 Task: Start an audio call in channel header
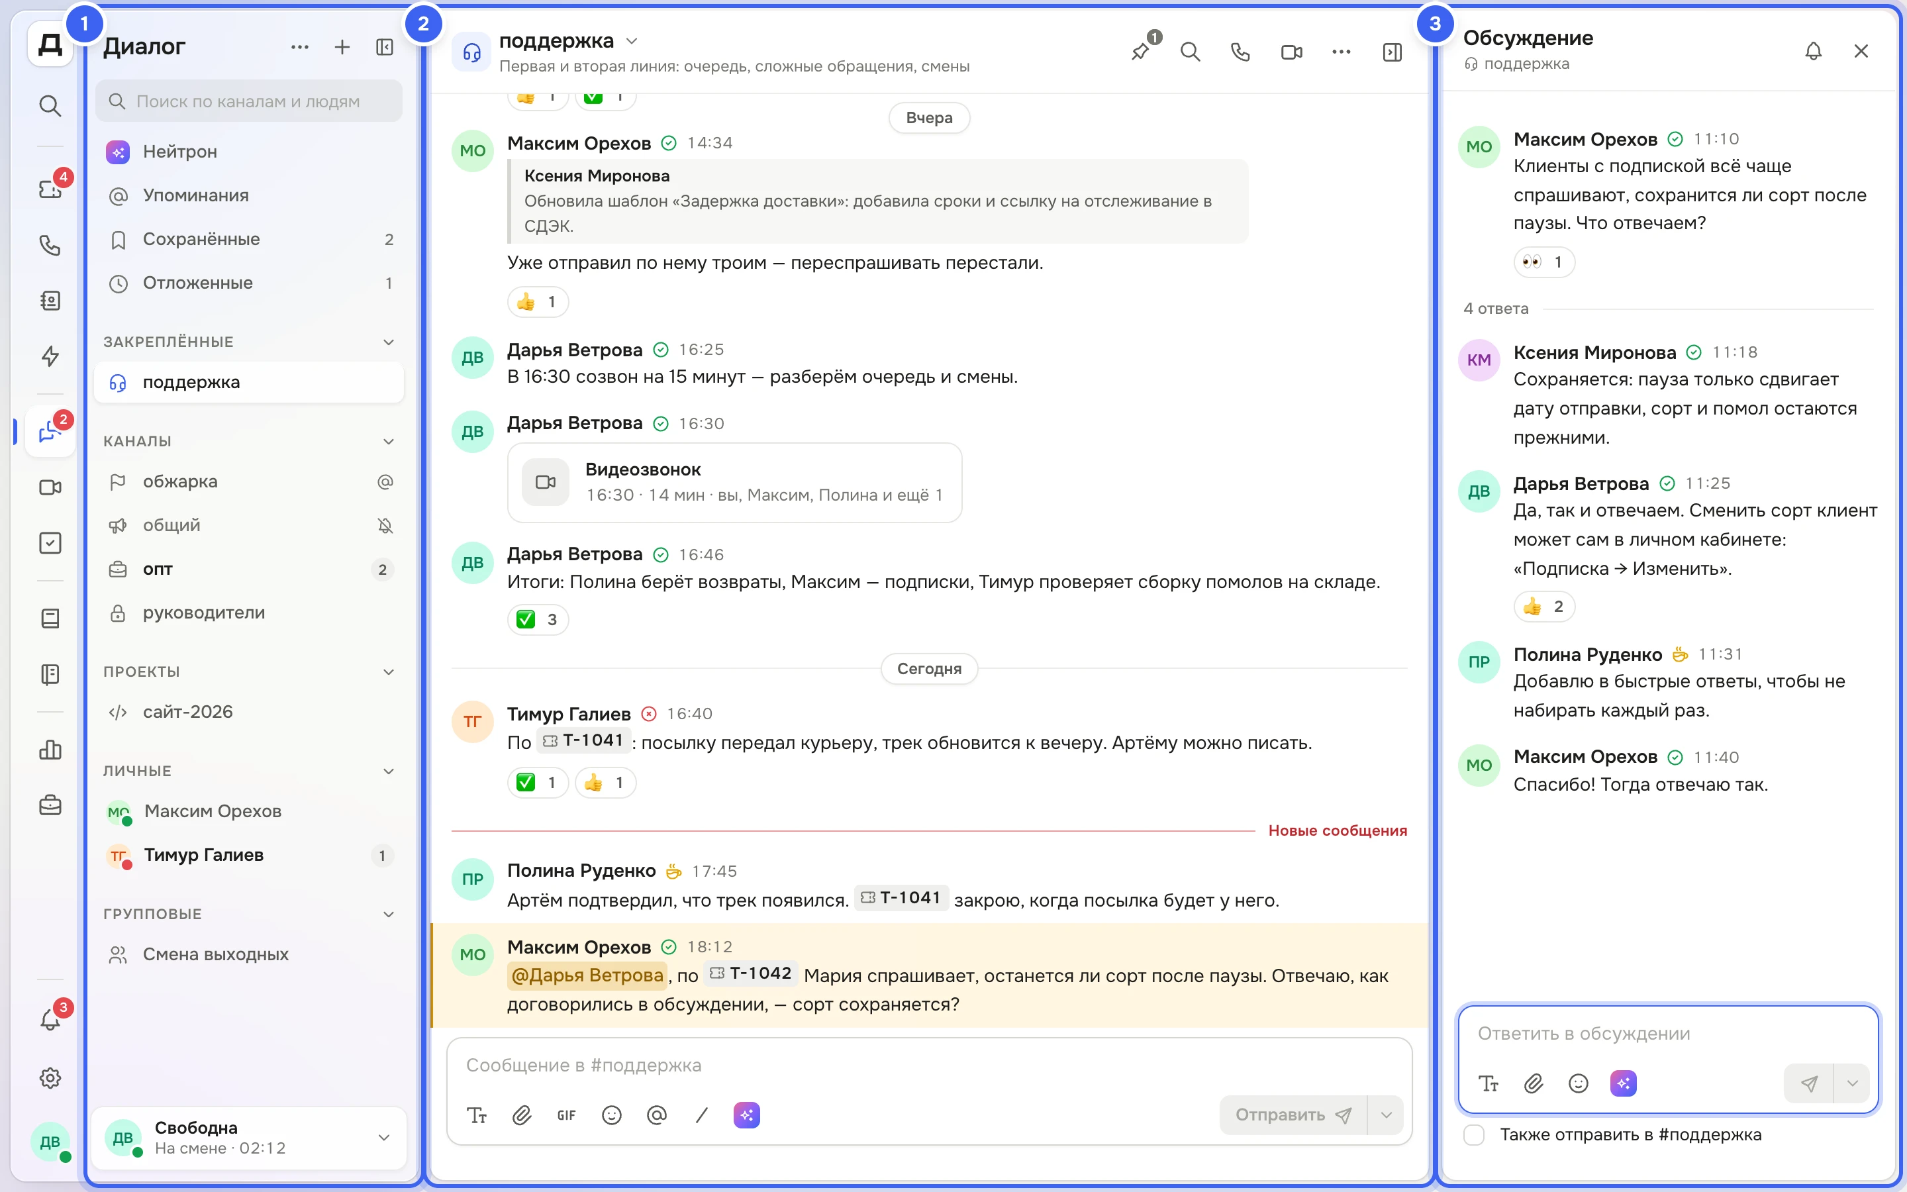pos(1240,52)
